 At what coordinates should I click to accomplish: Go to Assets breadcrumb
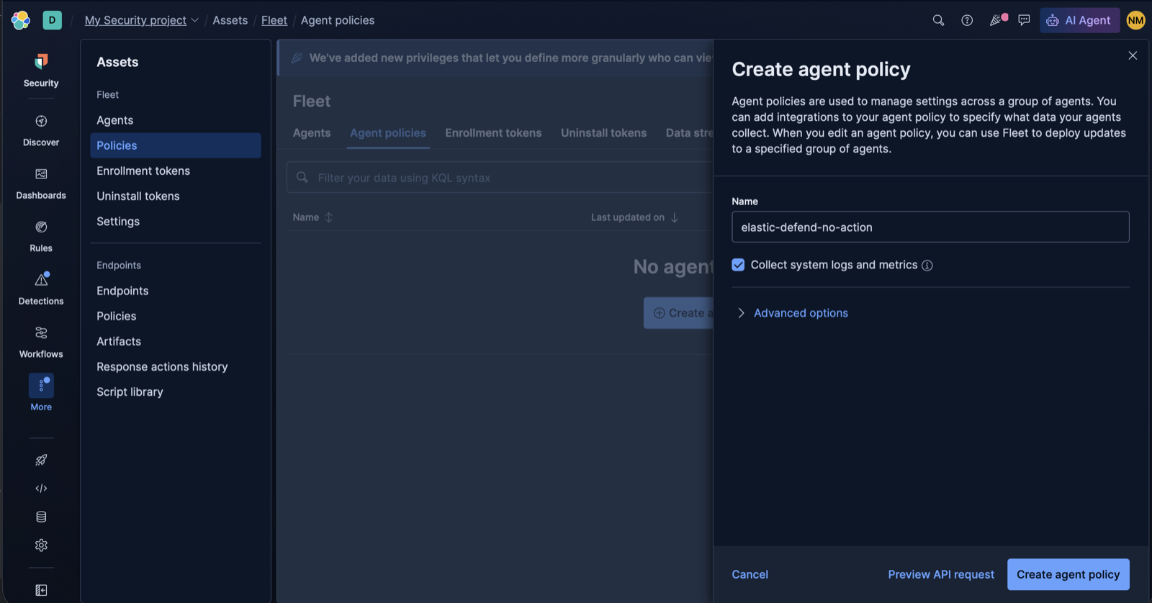(230, 20)
